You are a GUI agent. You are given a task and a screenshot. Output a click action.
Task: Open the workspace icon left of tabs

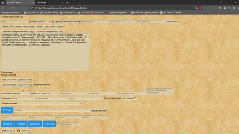[x=3, y=3]
